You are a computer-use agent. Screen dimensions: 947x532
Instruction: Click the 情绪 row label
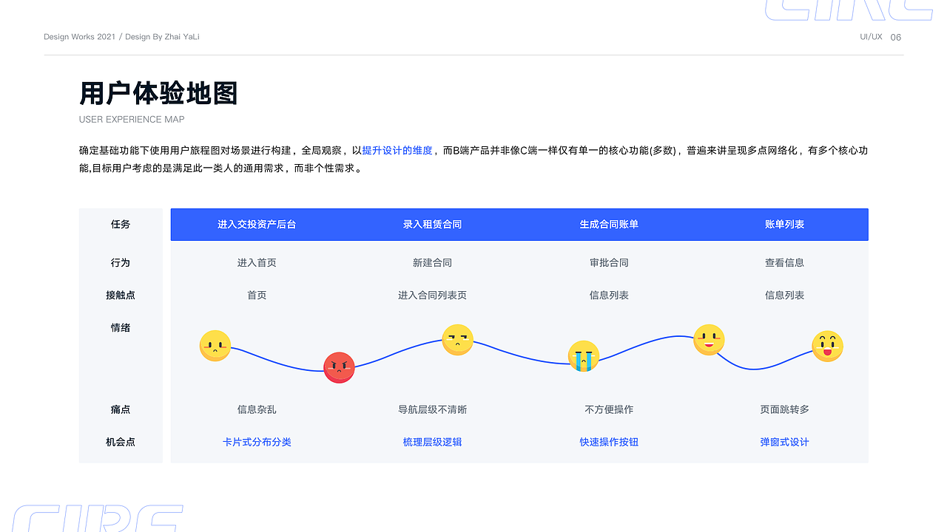click(x=121, y=328)
